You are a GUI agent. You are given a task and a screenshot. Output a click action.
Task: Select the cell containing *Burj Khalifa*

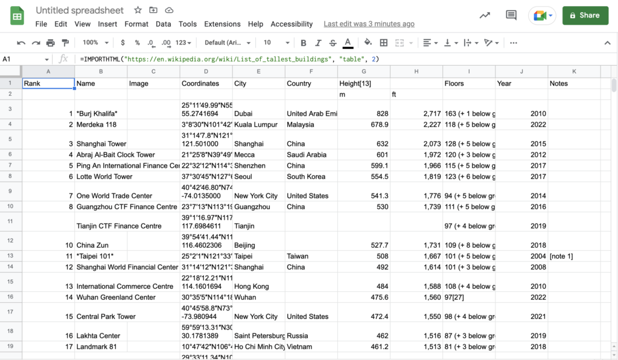[x=101, y=109]
